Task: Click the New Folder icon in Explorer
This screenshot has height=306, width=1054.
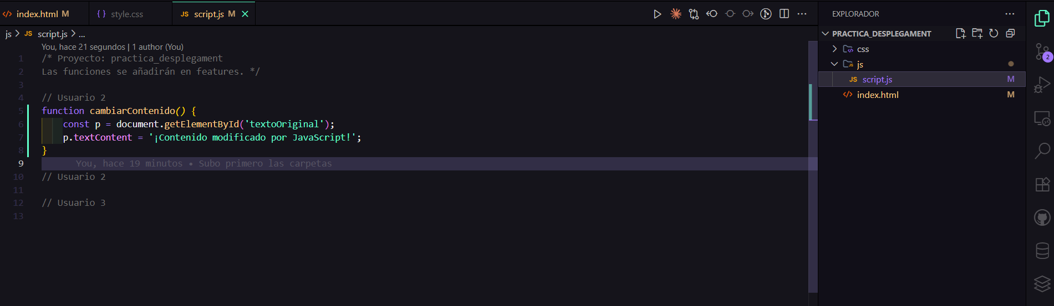Action: click(977, 34)
